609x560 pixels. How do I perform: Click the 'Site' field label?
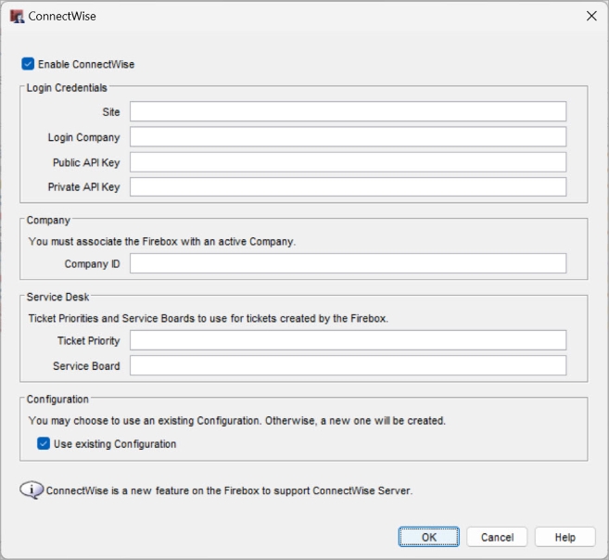click(x=111, y=112)
